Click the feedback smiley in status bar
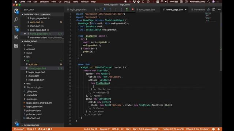Viewport: 234px width, 131px height. coord(214,129)
